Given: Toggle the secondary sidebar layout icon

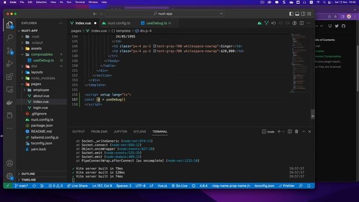Looking at the screenshot, I should (x=303, y=13).
